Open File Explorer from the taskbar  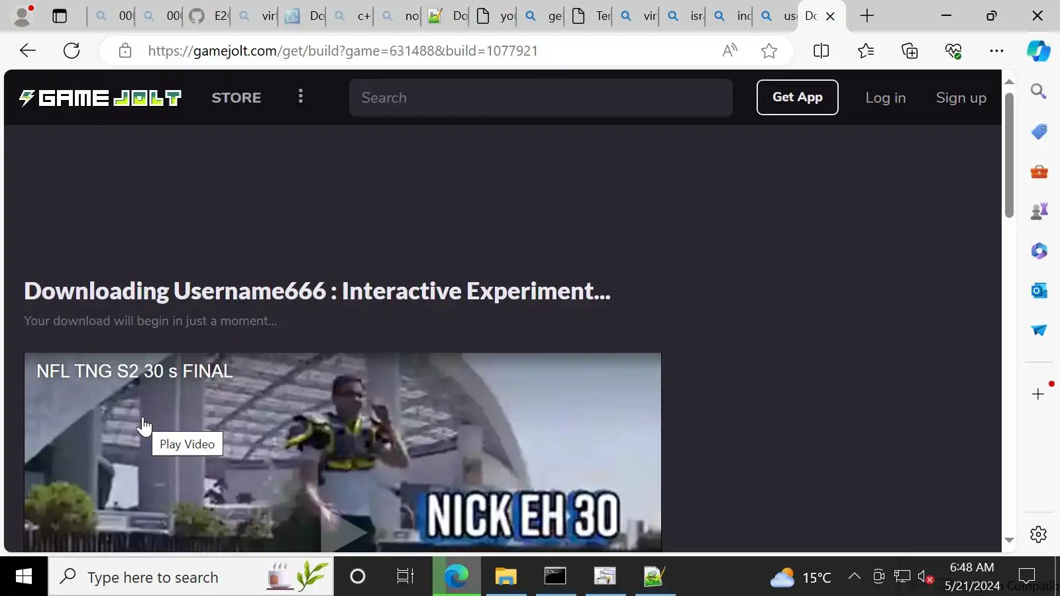[x=505, y=577]
